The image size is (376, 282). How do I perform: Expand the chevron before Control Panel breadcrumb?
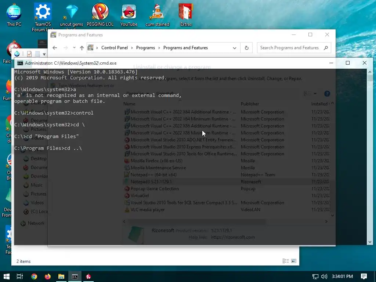(x=97, y=48)
